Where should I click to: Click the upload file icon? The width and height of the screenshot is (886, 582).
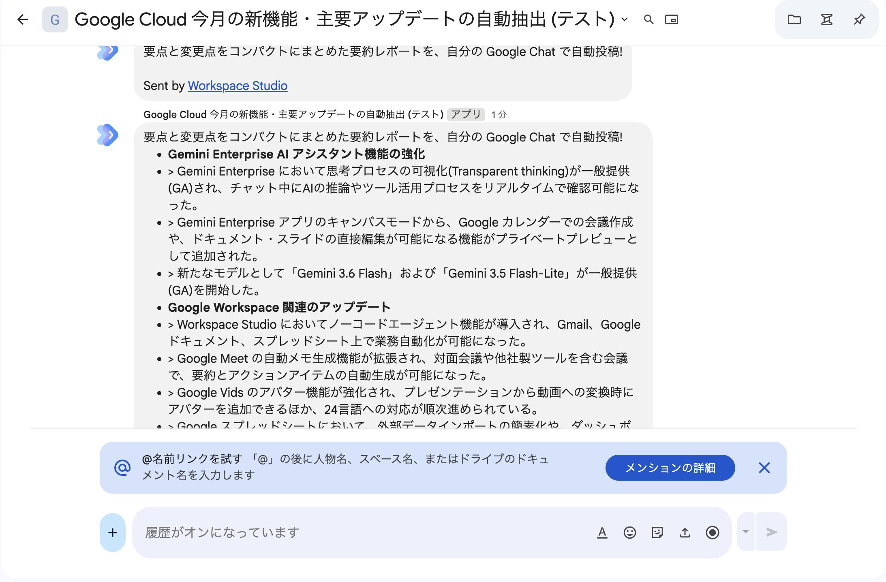pos(685,533)
